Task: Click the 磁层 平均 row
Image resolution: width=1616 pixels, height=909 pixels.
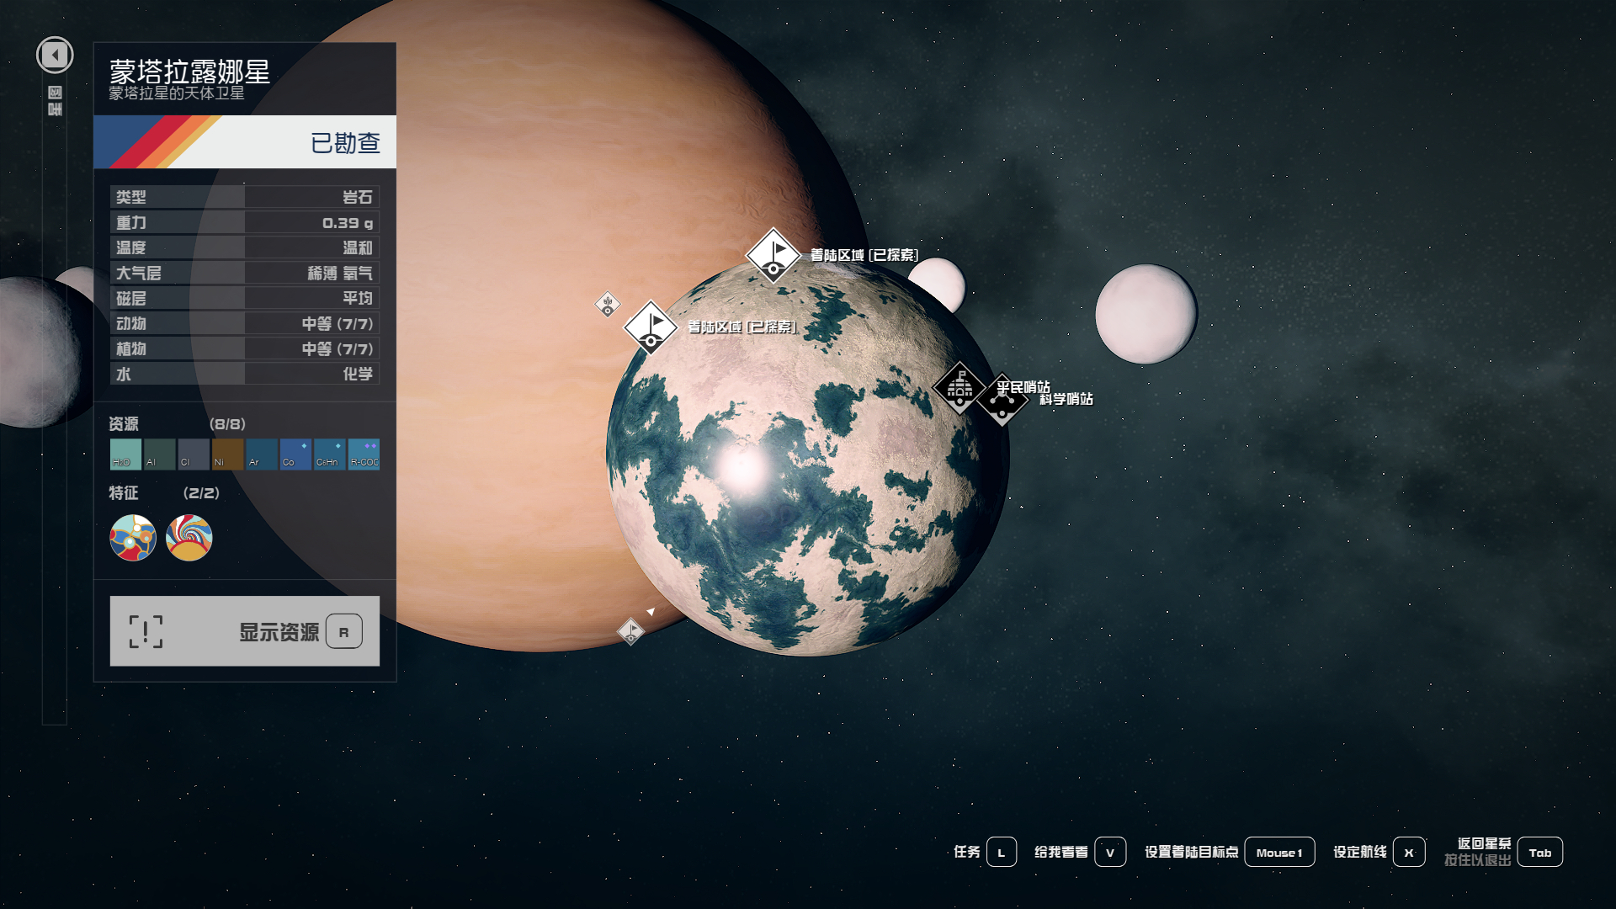Action: click(x=245, y=298)
